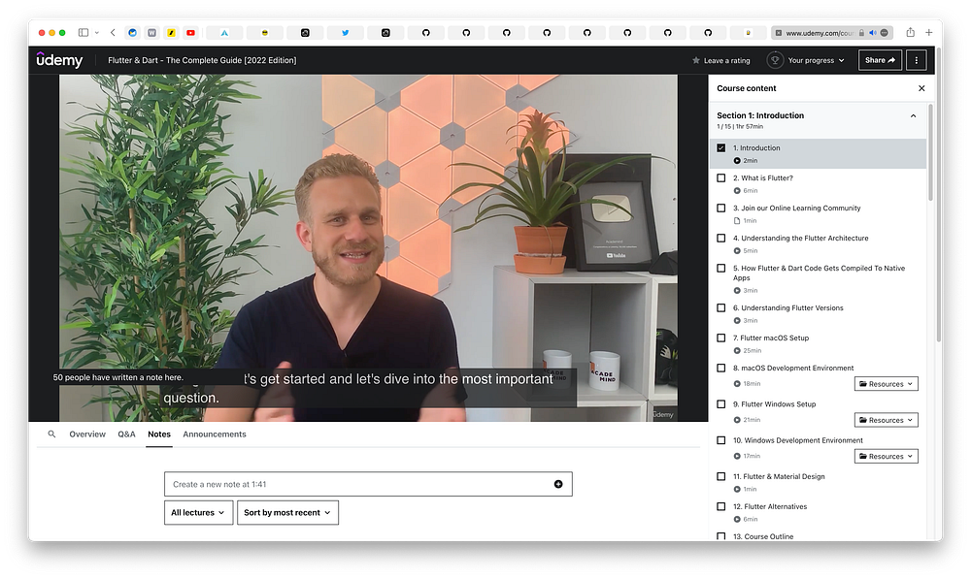Image resolution: width=971 pixels, height=579 pixels.
Task: Open lecture 12. Flutter Alternatives
Action: (x=770, y=506)
